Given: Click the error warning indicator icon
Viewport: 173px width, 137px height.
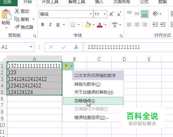Looking at the screenshot, I should click(x=66, y=66).
